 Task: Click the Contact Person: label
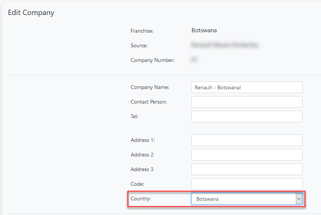coord(149,102)
